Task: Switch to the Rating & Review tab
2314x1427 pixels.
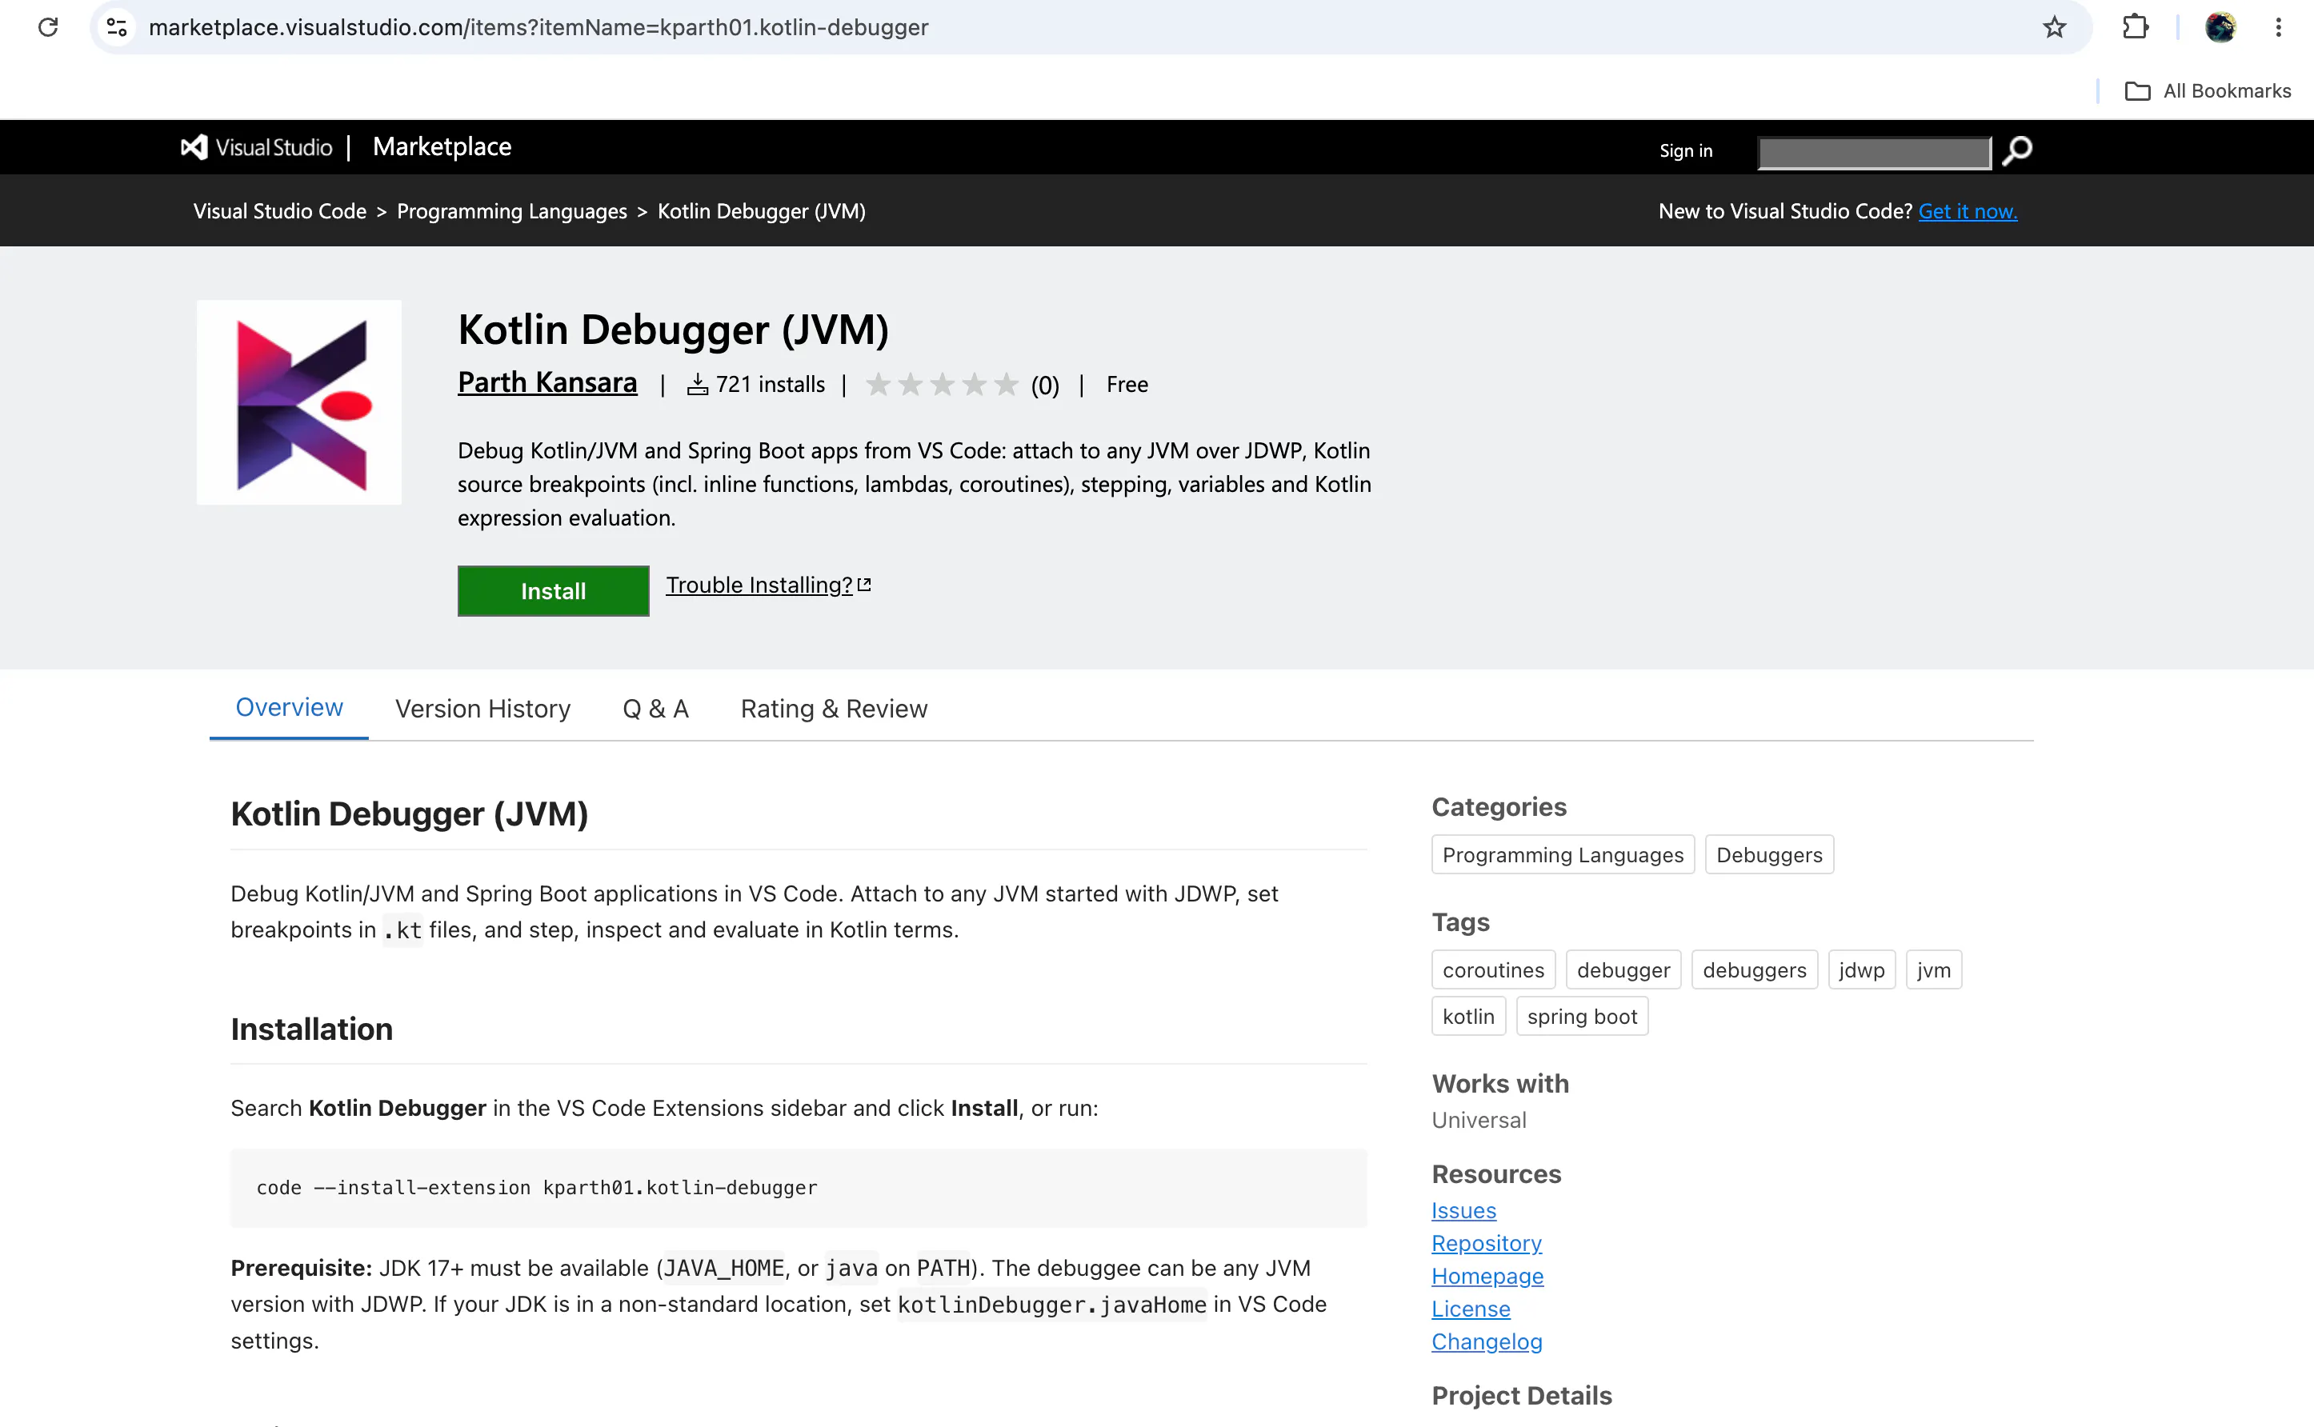Action: point(834,709)
